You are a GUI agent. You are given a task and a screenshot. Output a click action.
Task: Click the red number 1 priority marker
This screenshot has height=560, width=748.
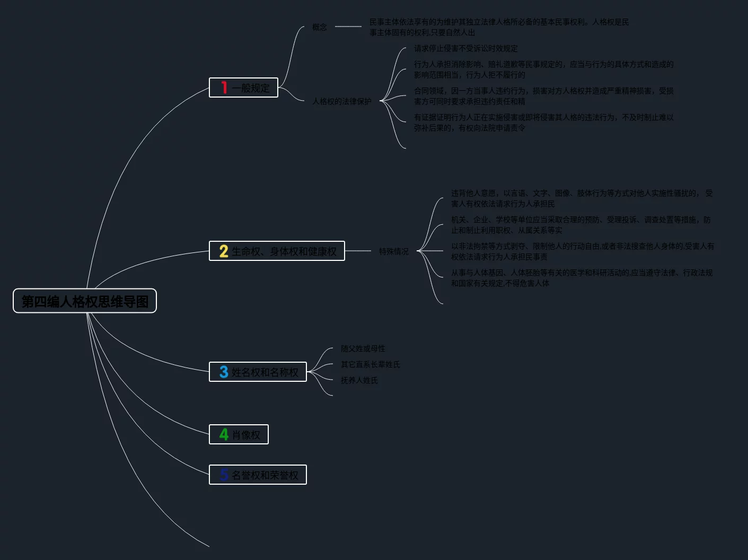click(x=224, y=87)
